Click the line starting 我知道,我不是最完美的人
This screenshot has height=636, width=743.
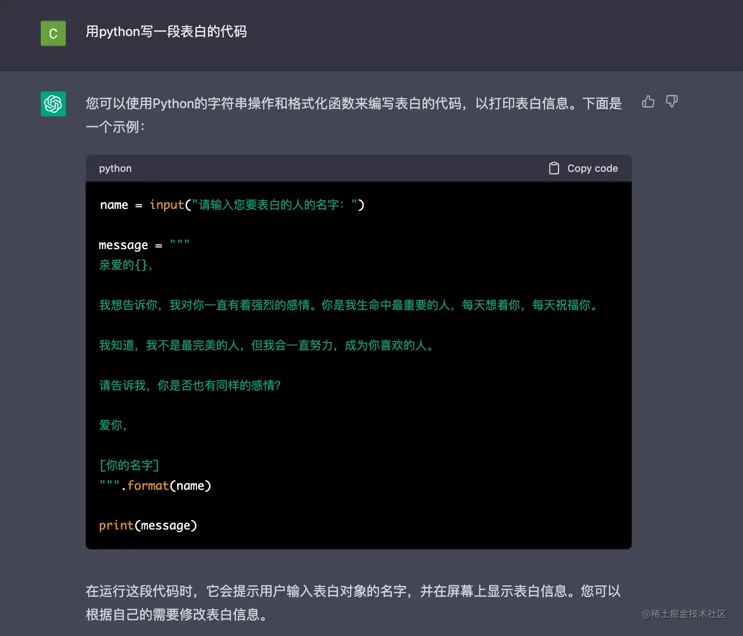(x=266, y=345)
